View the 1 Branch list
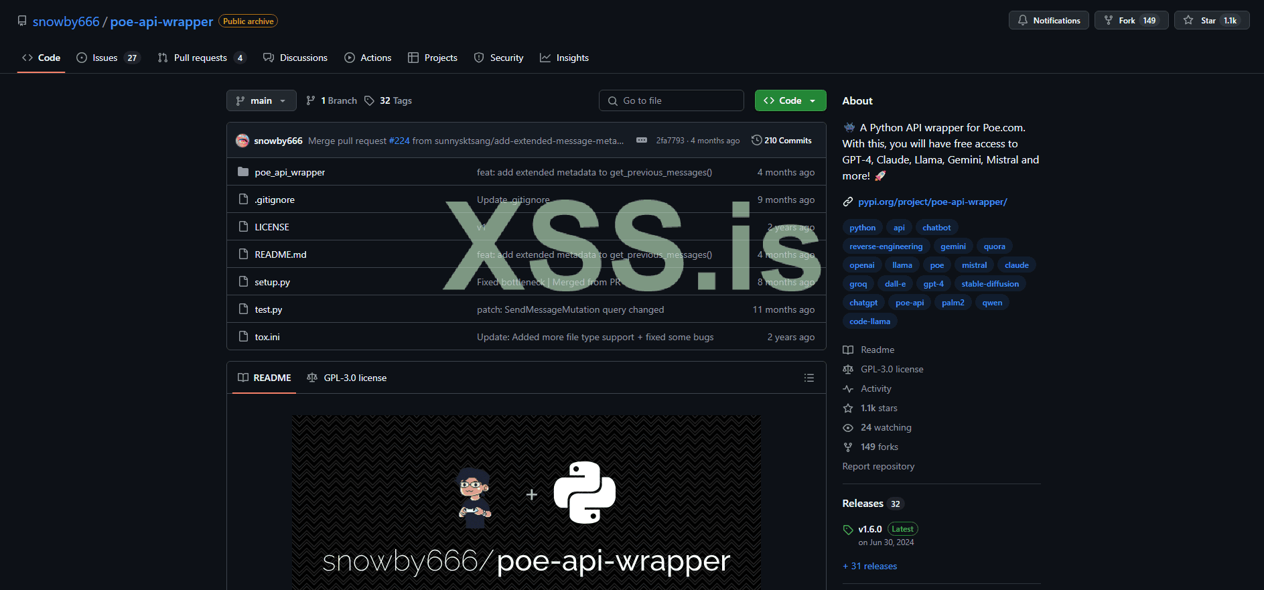Viewport: 1264px width, 590px height. point(332,100)
